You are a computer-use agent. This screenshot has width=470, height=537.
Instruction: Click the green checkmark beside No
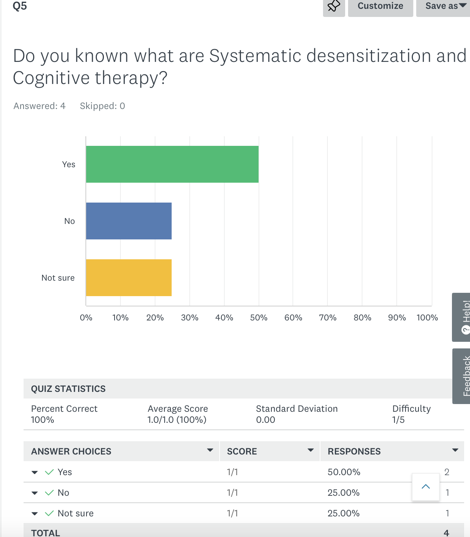[x=49, y=493]
